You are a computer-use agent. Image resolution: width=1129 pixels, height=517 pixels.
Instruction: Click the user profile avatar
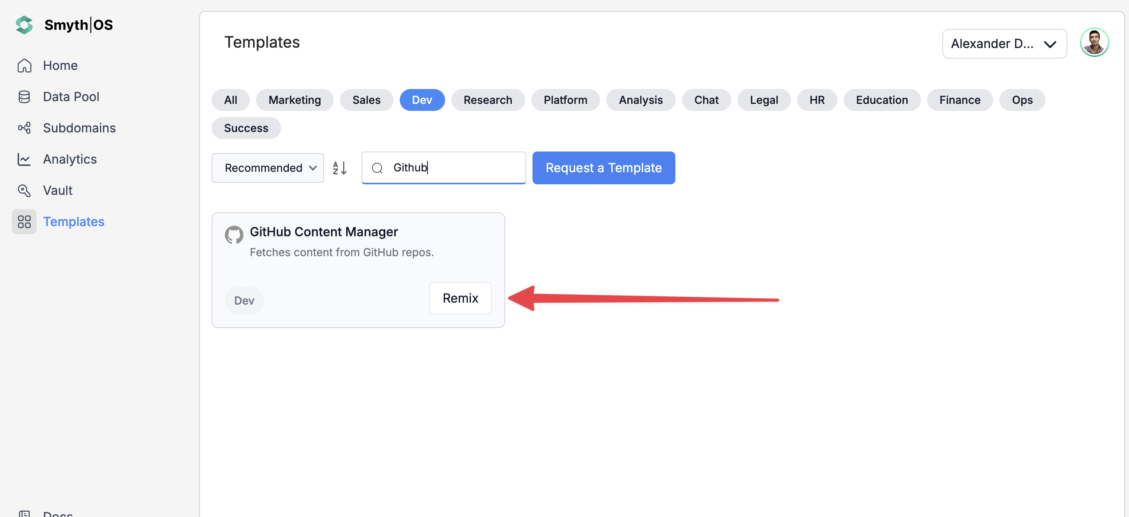click(1094, 43)
